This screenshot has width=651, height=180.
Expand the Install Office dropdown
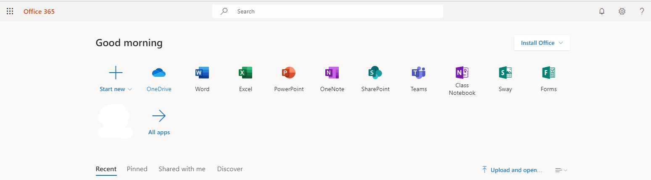point(542,43)
